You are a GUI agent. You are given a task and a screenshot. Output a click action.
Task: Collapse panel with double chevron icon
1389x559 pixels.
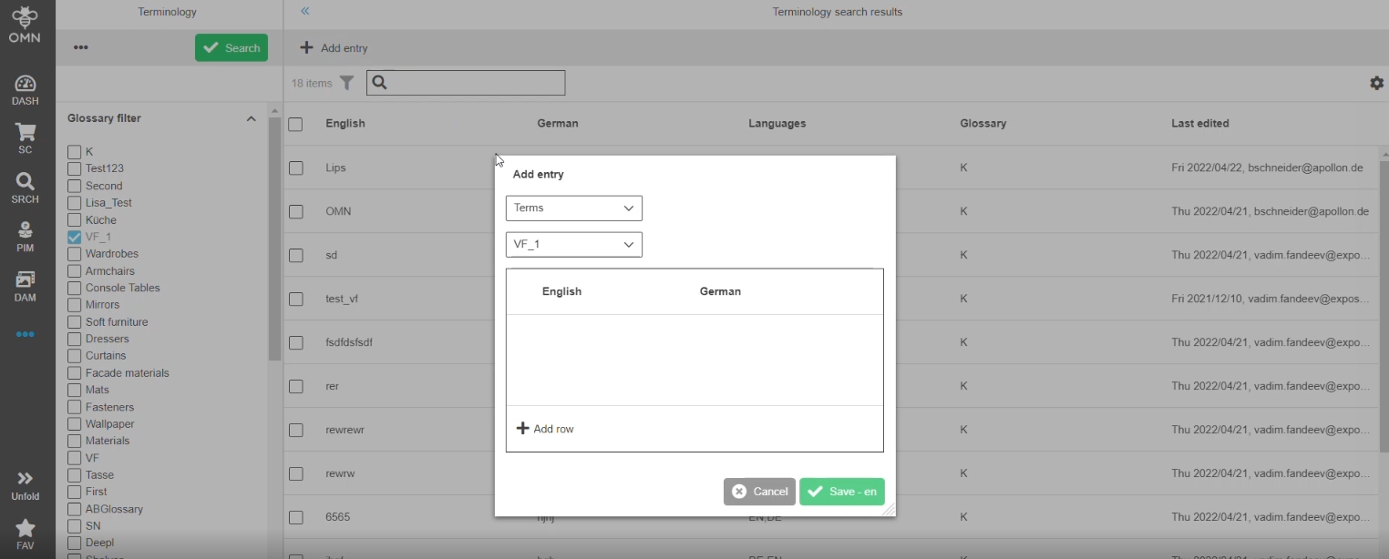[305, 11]
